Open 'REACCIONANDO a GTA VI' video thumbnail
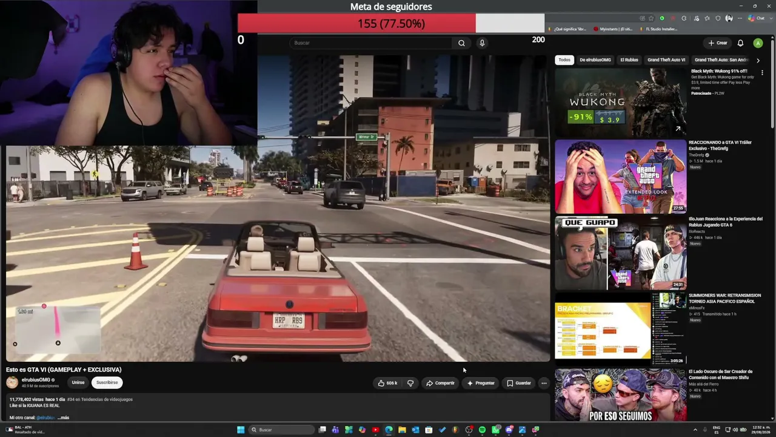 coord(621,177)
